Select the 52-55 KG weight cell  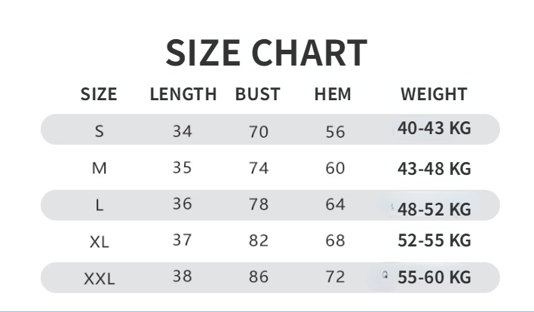pyautogui.click(x=434, y=240)
